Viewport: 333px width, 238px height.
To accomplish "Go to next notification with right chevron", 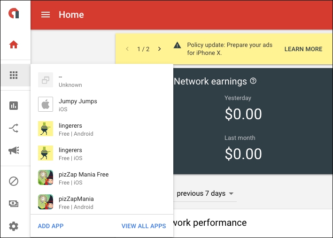I will click(159, 49).
